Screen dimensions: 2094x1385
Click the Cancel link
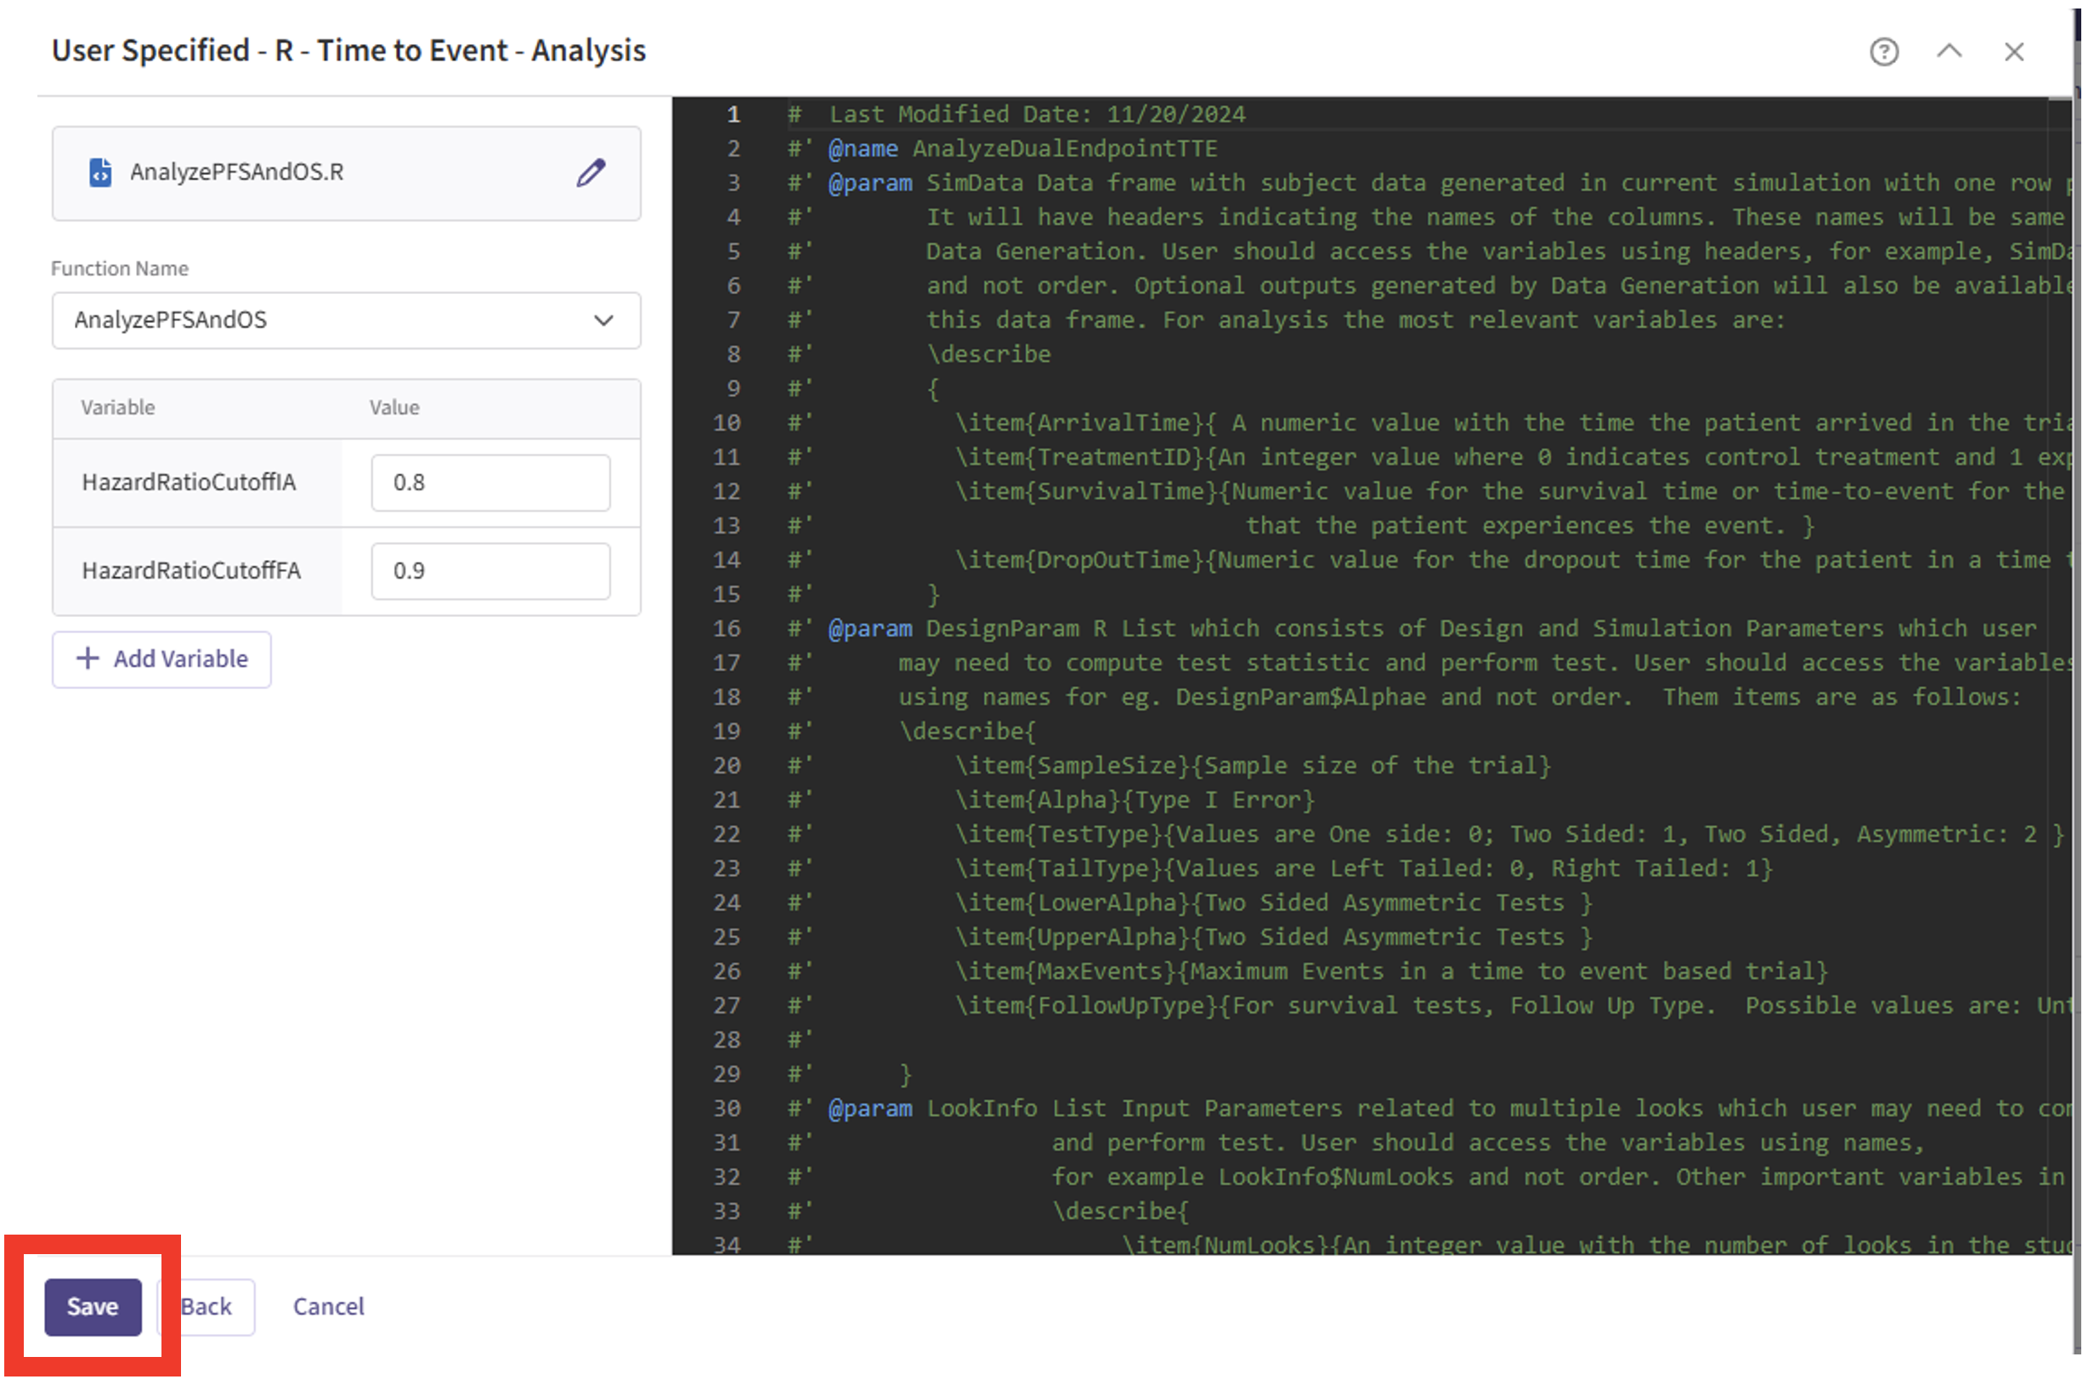(329, 1308)
